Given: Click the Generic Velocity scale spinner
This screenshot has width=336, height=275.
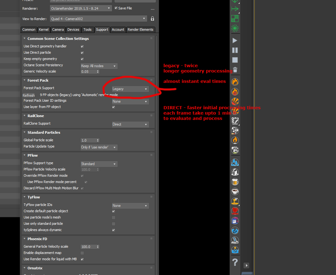Looking at the screenshot, I should click(x=98, y=72).
